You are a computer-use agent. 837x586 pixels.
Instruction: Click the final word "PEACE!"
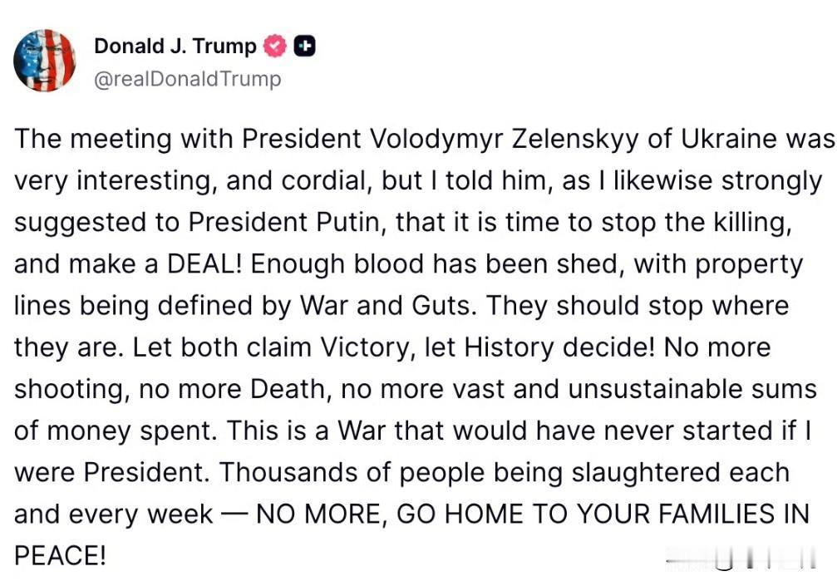click(x=60, y=556)
